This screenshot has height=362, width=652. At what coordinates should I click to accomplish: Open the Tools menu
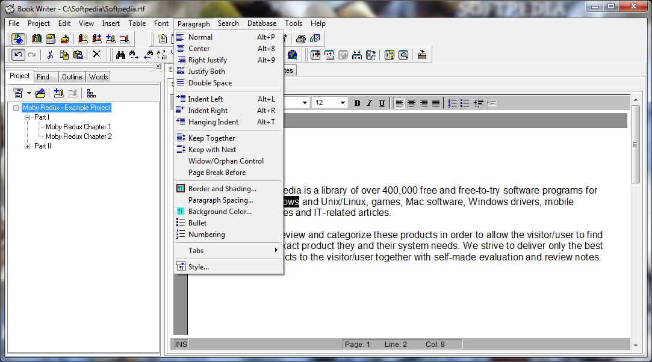pos(294,23)
